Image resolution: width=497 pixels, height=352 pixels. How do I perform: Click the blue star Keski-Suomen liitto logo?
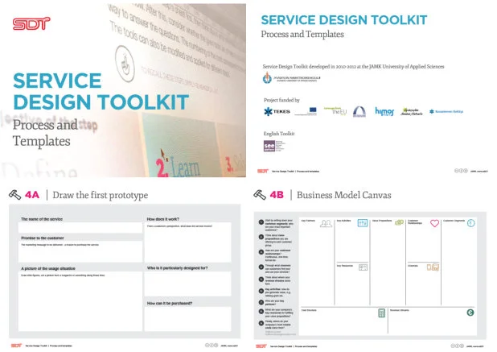coord(446,111)
